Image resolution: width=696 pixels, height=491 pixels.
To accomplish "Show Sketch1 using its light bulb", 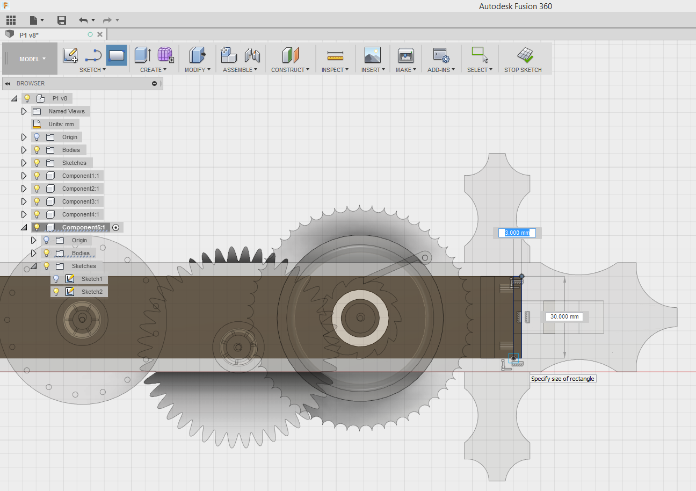I will tap(56, 279).
